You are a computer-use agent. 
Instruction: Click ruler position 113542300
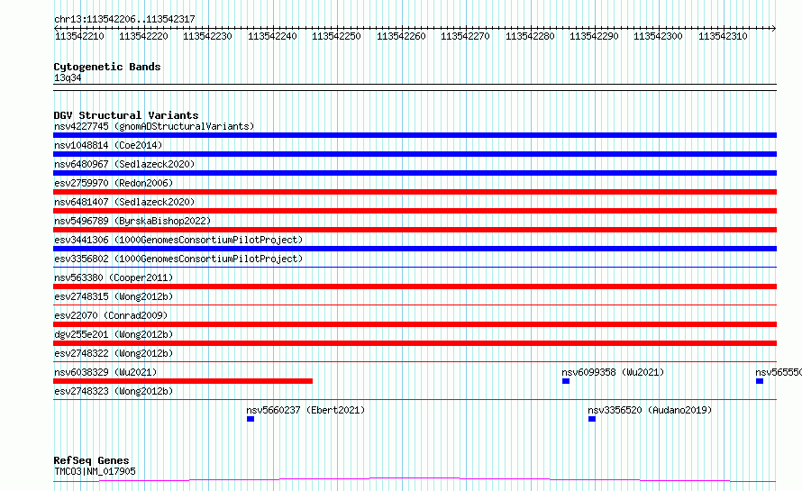658,36
